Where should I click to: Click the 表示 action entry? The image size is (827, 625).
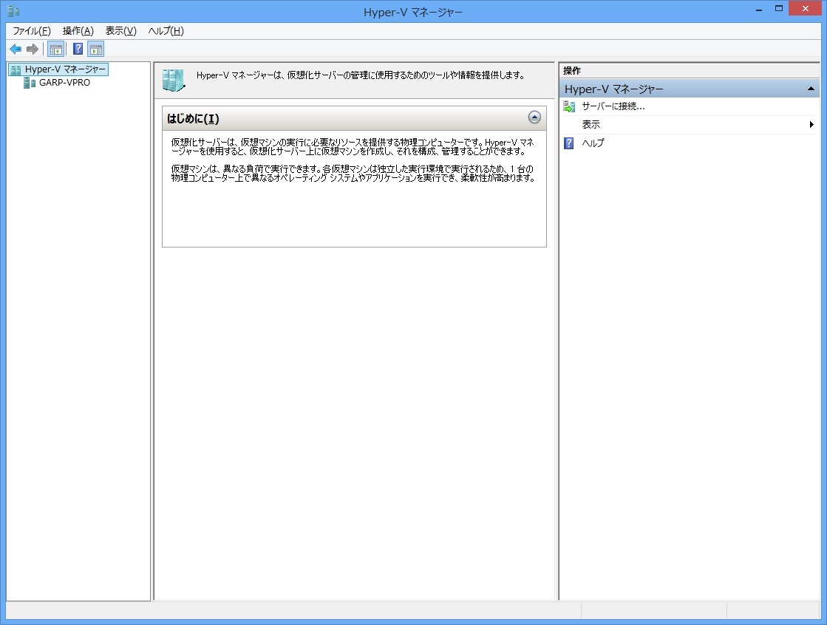[591, 124]
